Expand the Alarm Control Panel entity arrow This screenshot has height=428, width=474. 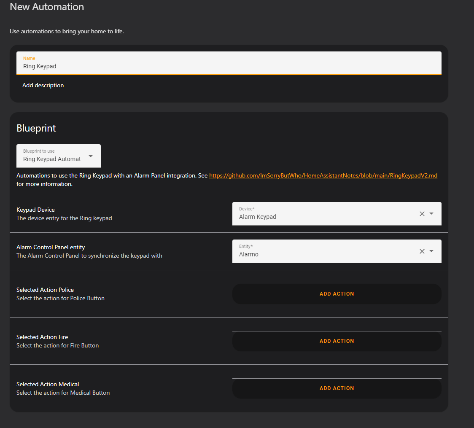[431, 251]
